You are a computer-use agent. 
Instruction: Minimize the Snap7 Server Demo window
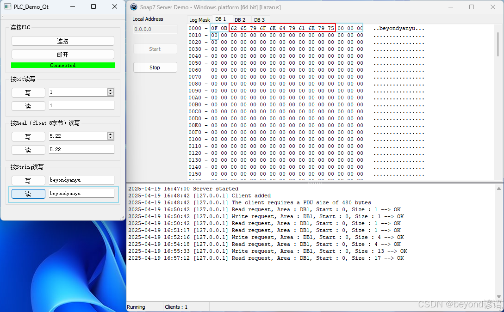[451, 7]
